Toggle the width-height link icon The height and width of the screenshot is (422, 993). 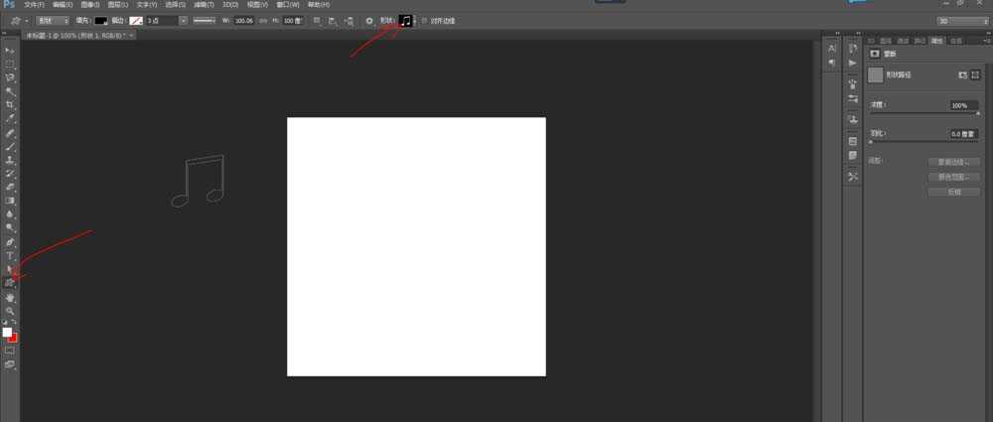click(263, 21)
